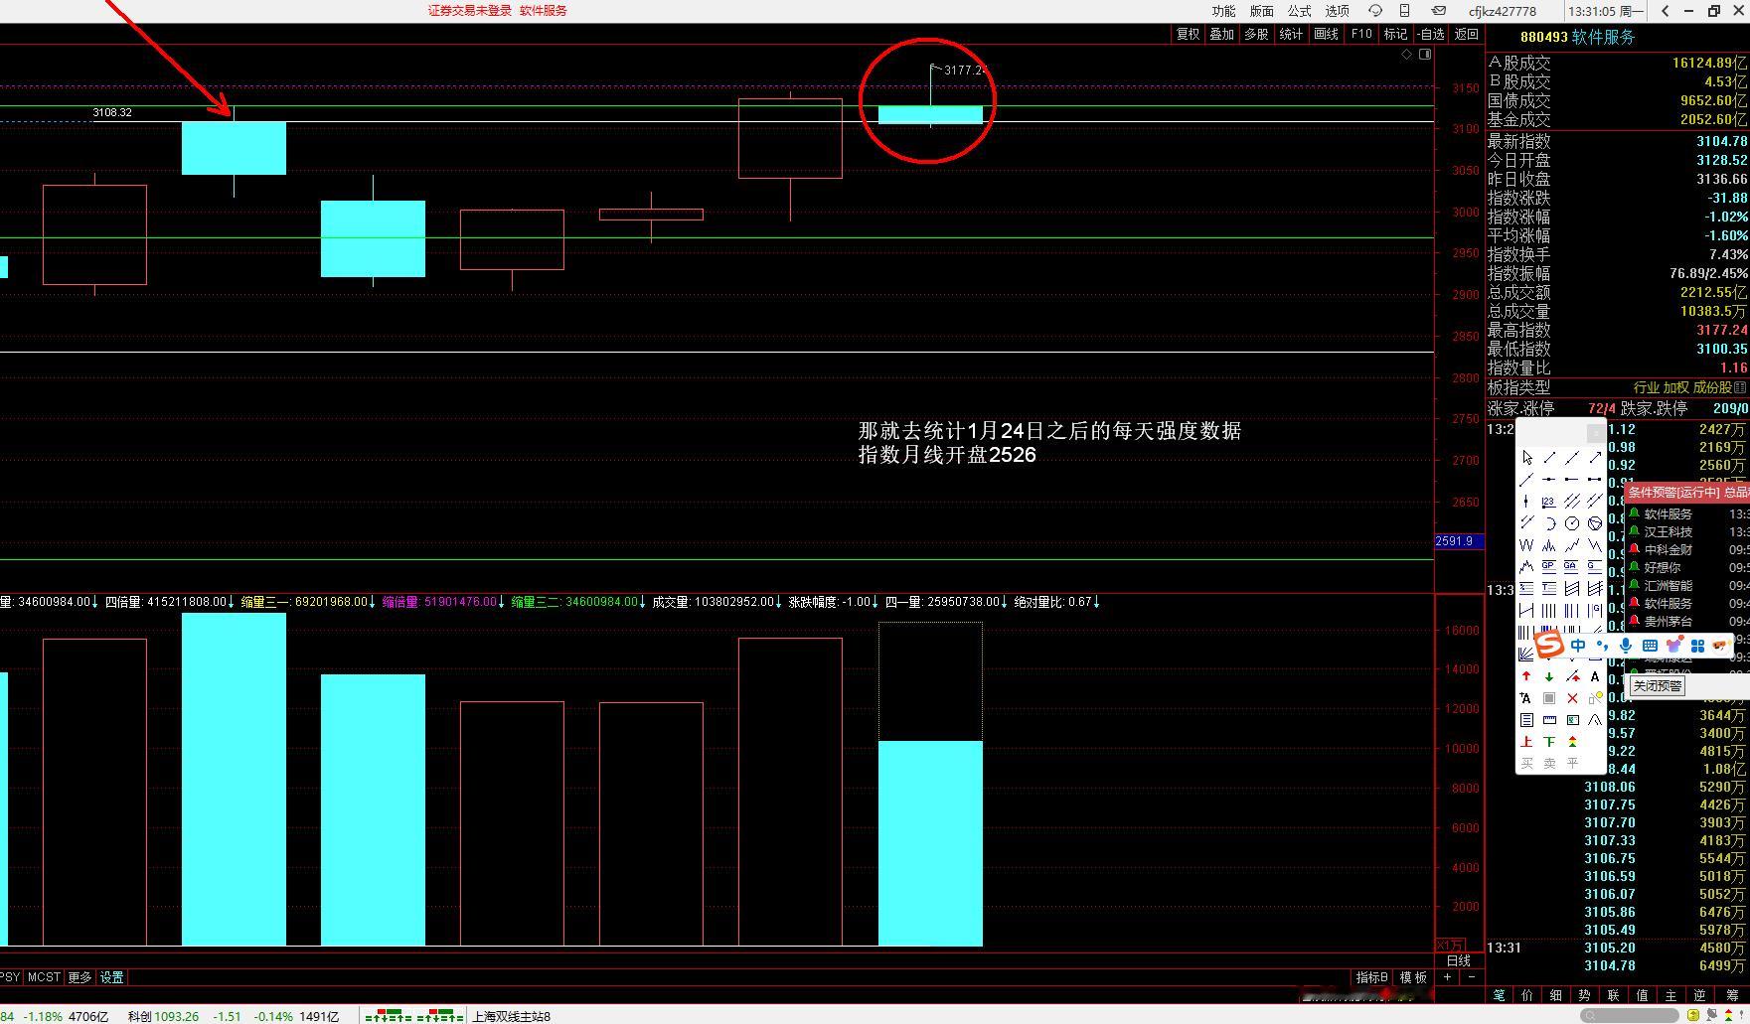
Task: Toggle Sogou punctuation mode
Action: (x=1602, y=646)
